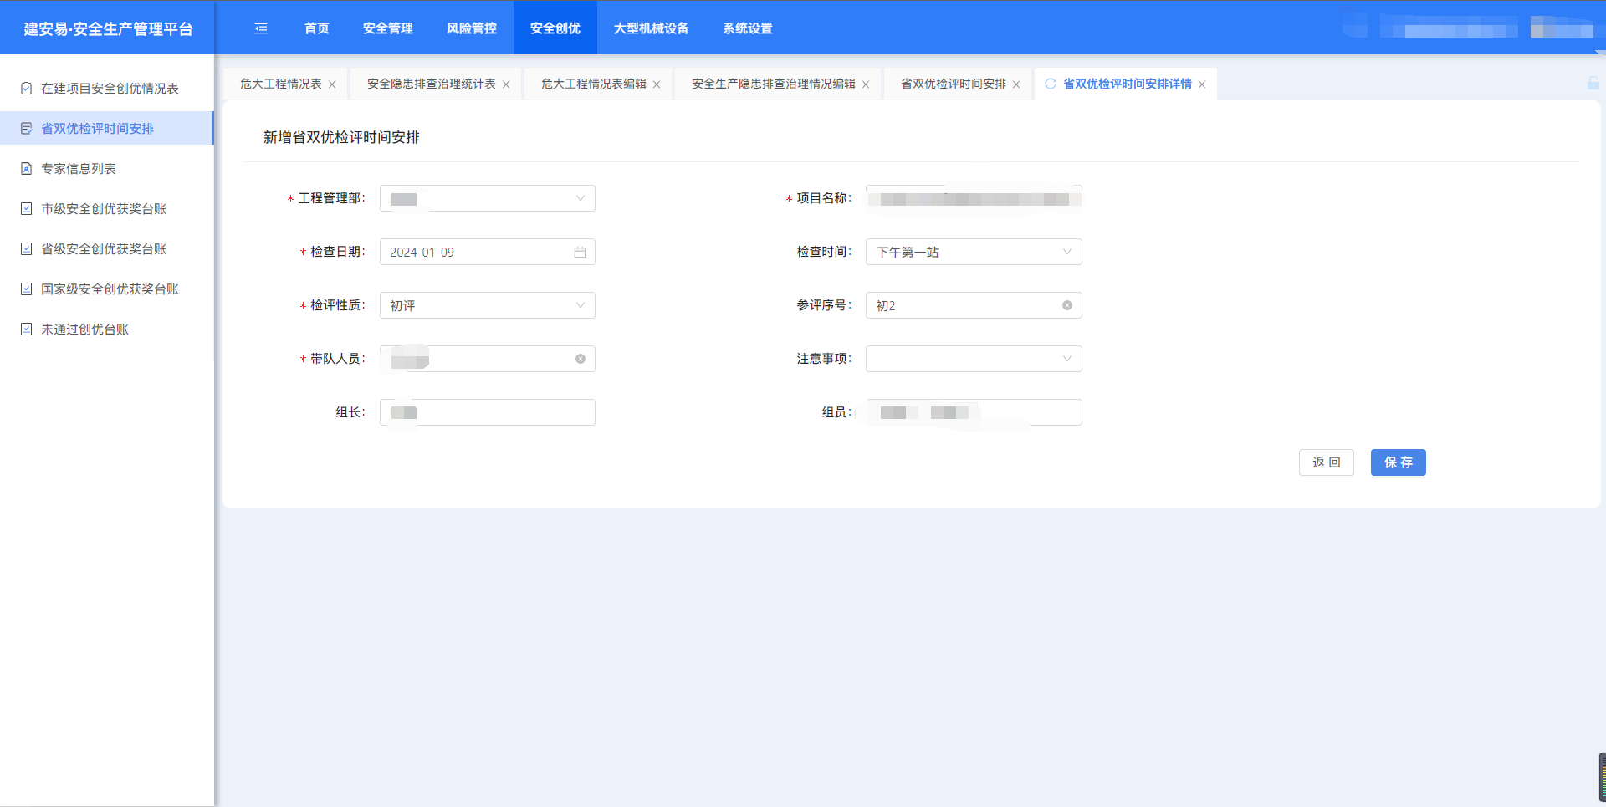Open 市级安全创优获奖台账 in the sidebar
The image size is (1606, 807).
click(x=104, y=209)
